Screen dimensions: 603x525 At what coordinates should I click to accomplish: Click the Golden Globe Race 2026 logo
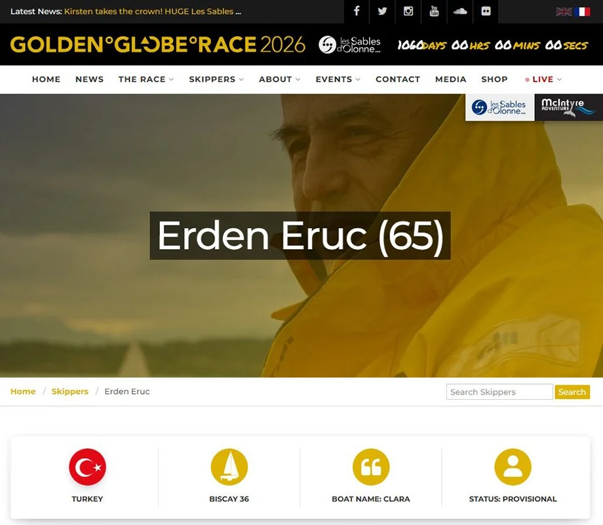point(158,45)
